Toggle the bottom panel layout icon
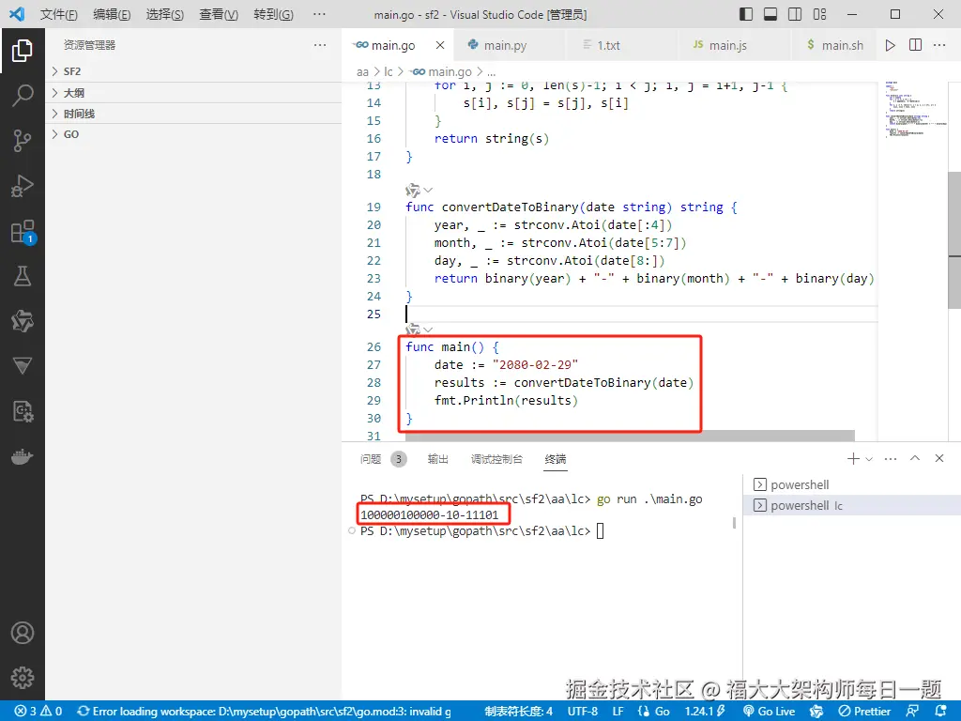 tap(770, 14)
